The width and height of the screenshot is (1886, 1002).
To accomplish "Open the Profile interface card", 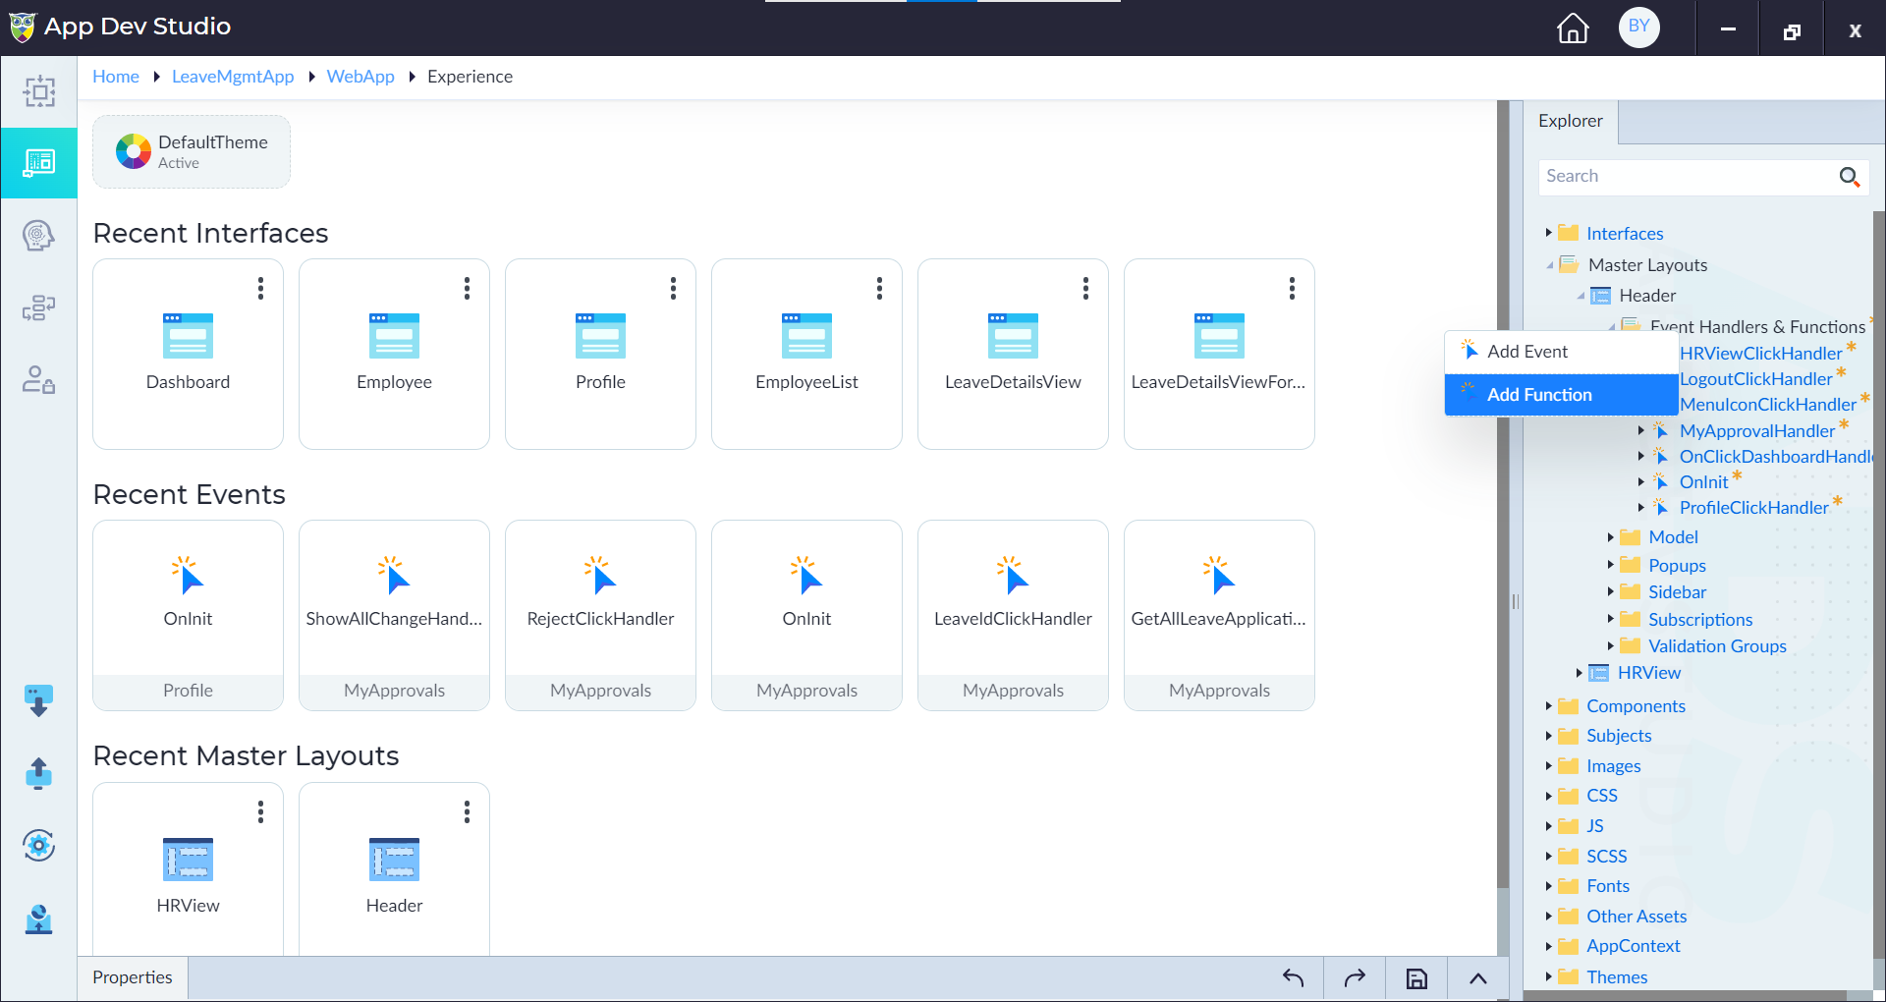I will (600, 354).
